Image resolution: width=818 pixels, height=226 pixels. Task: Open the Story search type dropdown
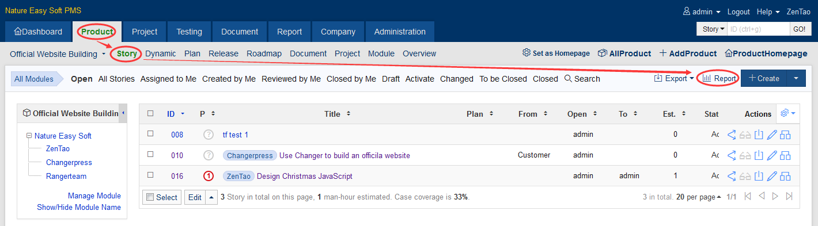[712, 29]
